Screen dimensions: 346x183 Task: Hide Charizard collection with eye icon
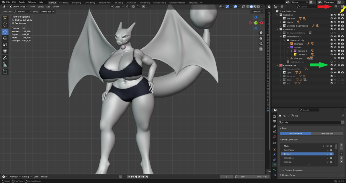click(x=335, y=44)
